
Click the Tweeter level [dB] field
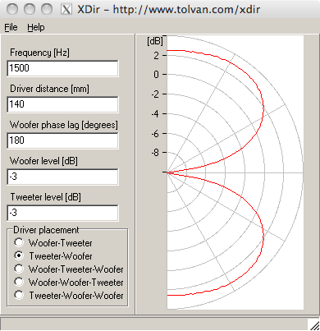pyautogui.click(x=62, y=213)
